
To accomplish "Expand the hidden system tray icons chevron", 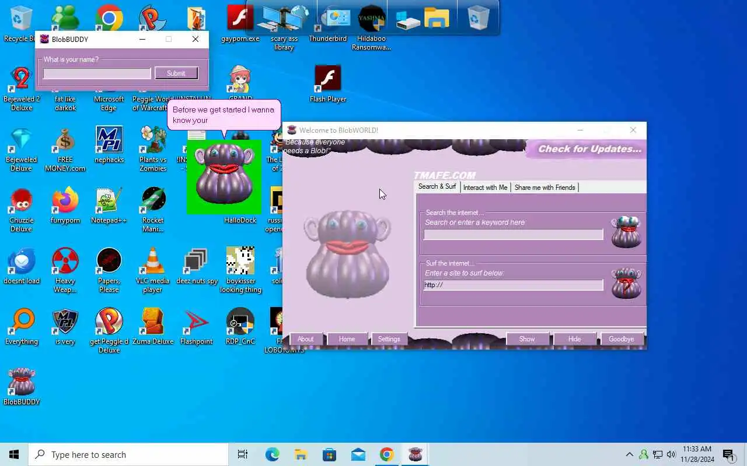I will (629, 454).
